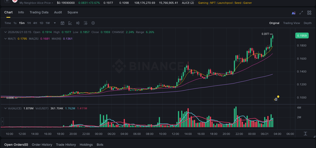316x148 pixels.
Task: Click the Seed tag link
Action: (x=238, y=3)
